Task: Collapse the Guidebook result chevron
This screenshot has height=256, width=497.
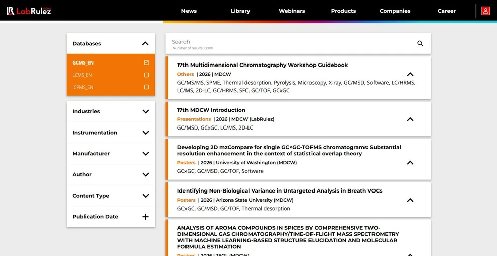Action: 410,74
